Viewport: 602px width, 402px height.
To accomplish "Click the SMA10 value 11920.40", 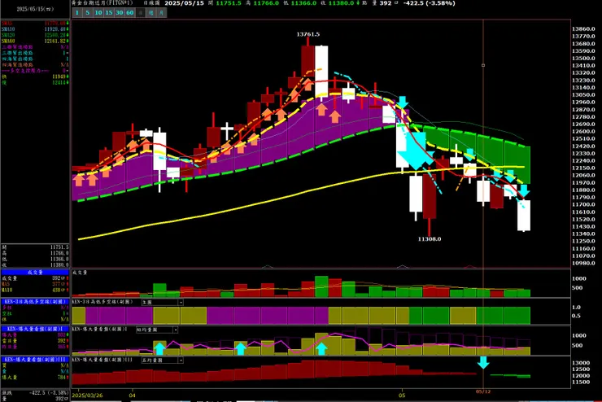I will [x=56, y=29].
